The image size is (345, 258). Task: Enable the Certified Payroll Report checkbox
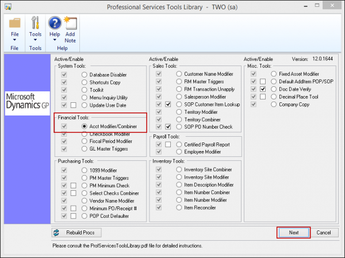click(168, 144)
